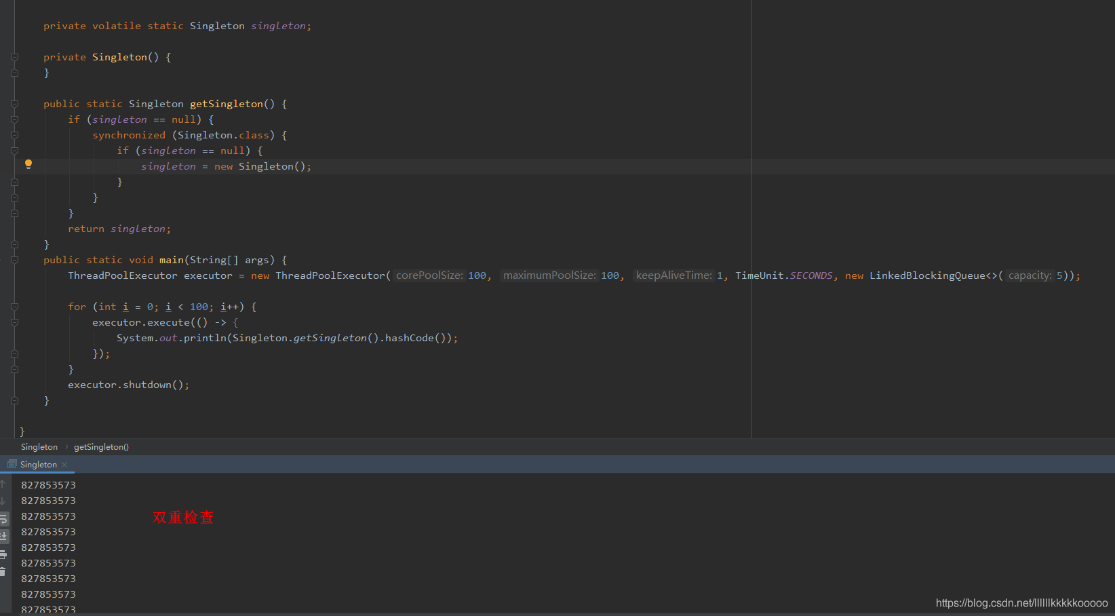Click the getSingleton() breadcrumb
The height and width of the screenshot is (616, 1115).
101,447
